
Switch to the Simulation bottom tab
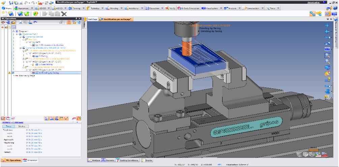(x=30, y=160)
